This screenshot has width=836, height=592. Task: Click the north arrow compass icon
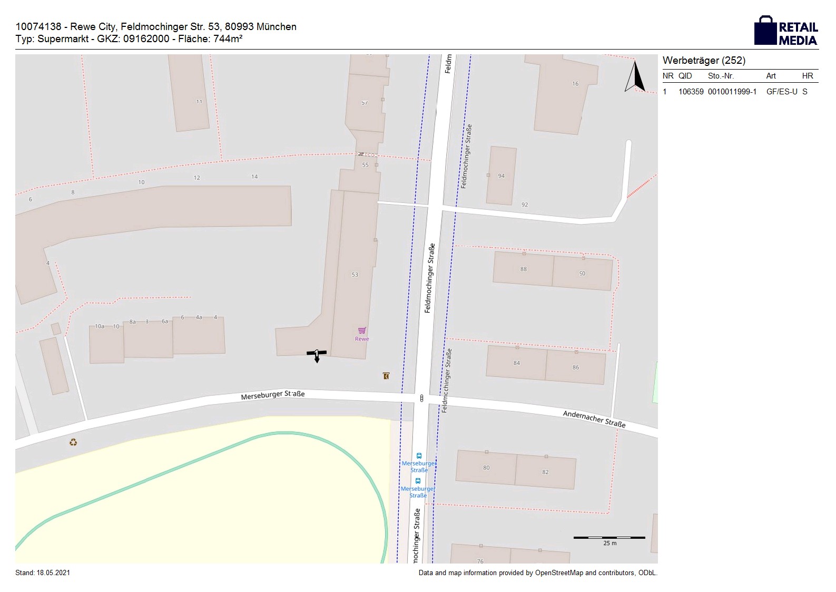[x=635, y=77]
